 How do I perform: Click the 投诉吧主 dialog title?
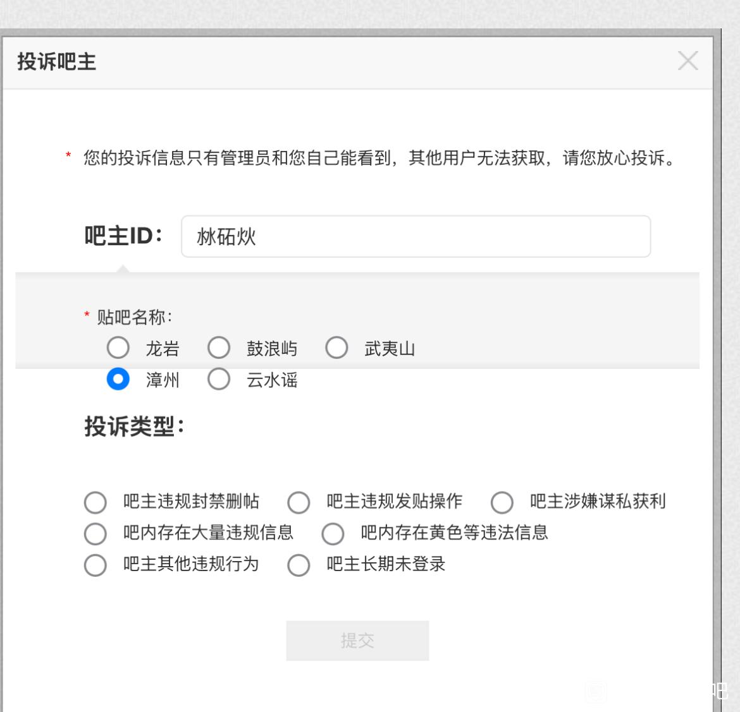coord(57,62)
